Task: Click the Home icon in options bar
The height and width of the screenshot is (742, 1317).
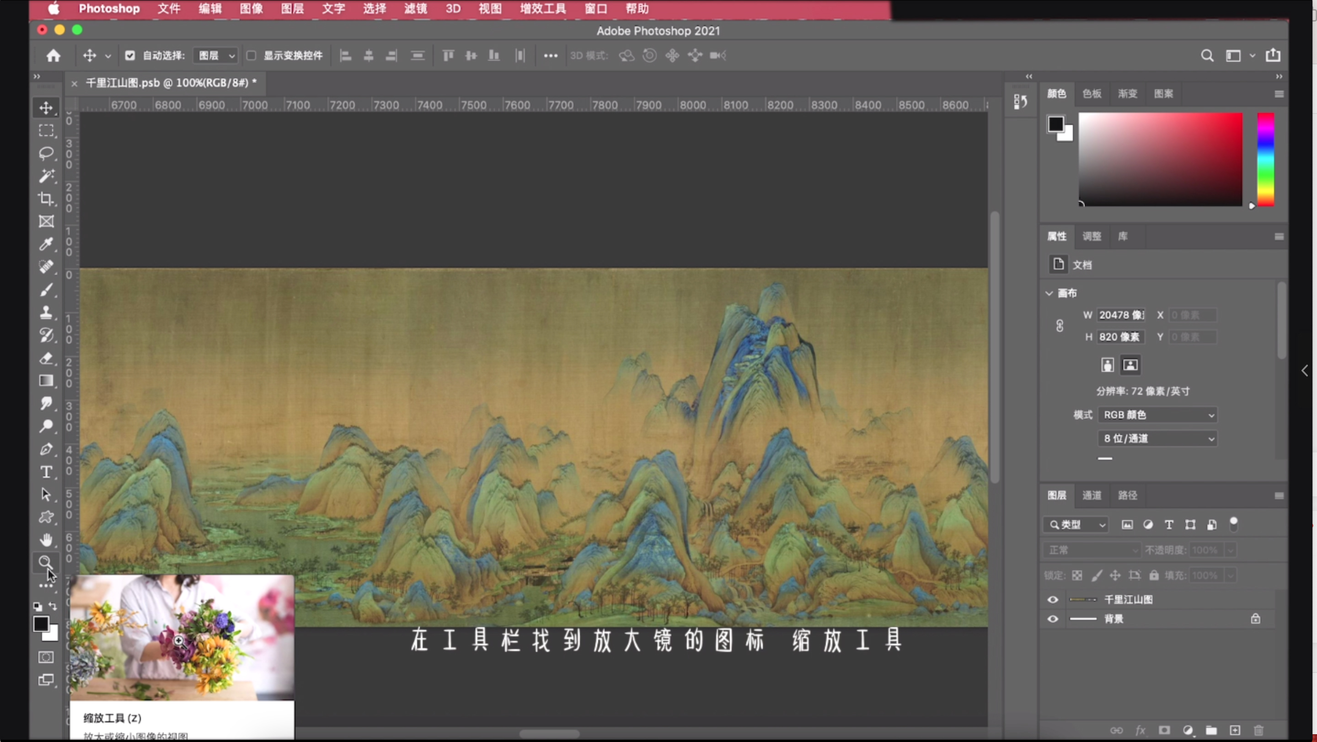Action: point(53,55)
